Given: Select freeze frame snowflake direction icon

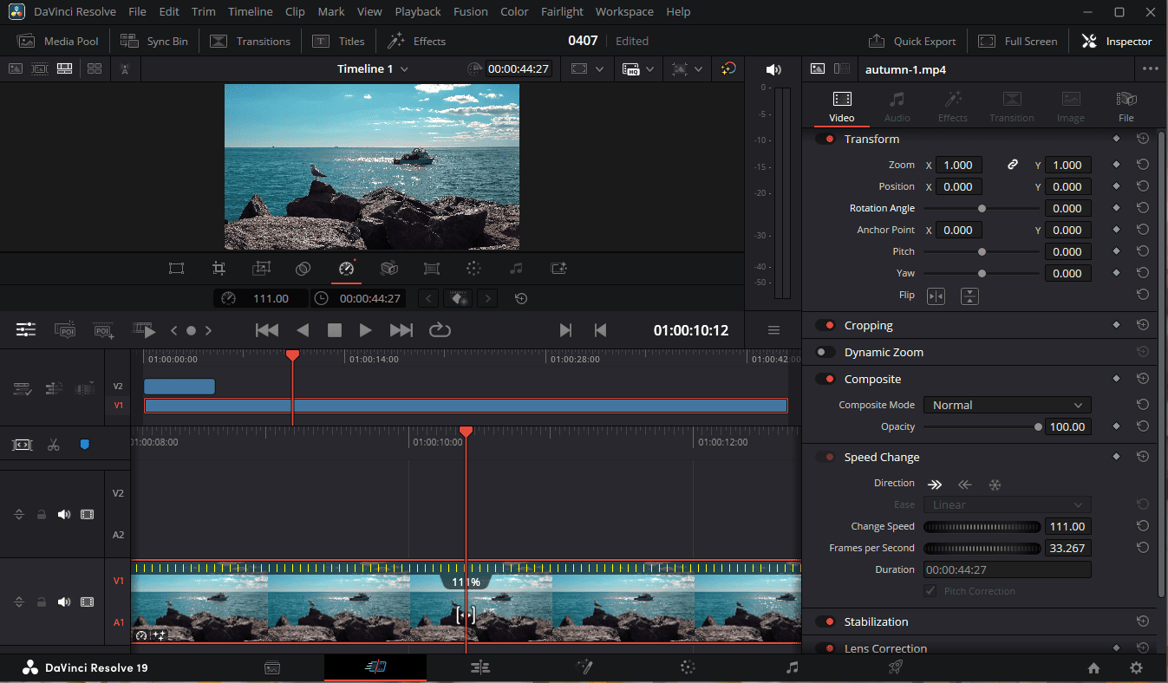Looking at the screenshot, I should pos(995,485).
